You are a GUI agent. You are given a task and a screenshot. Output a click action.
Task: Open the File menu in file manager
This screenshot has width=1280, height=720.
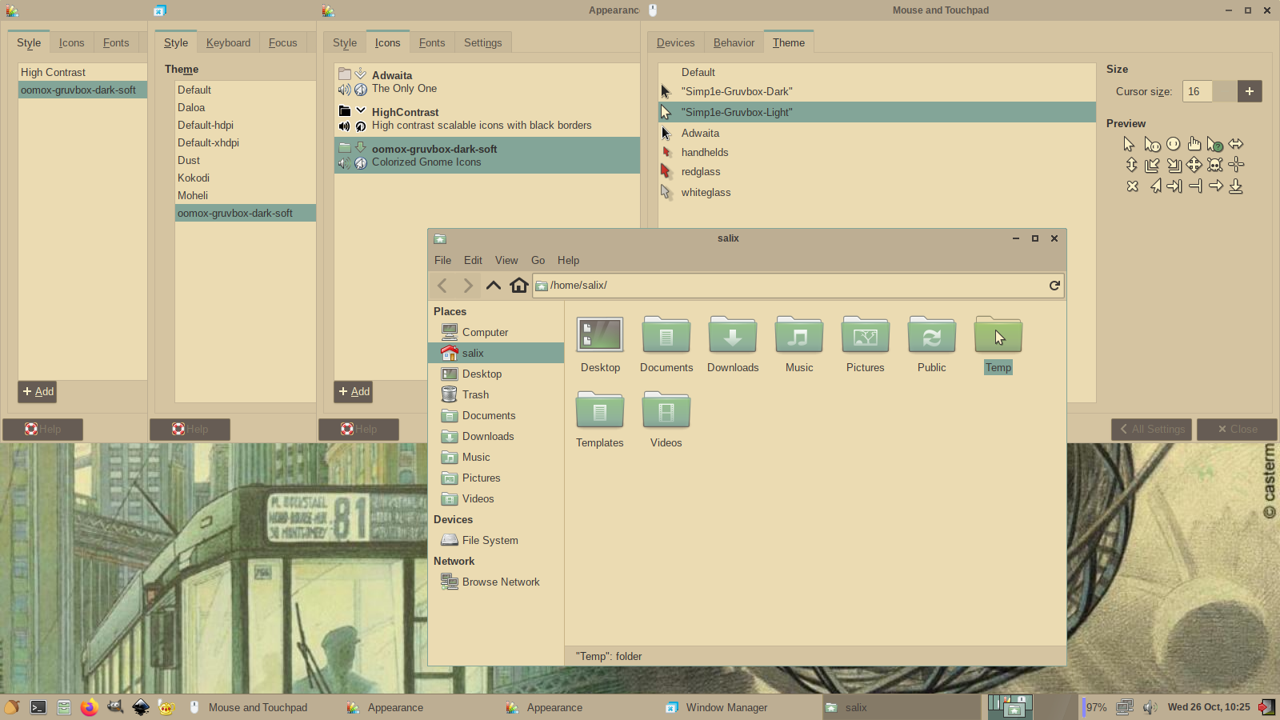[x=442, y=260]
